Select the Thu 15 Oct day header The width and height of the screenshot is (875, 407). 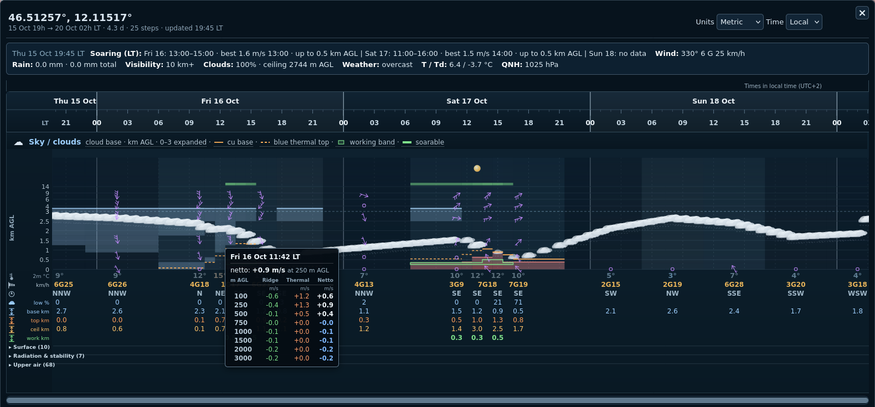click(75, 101)
